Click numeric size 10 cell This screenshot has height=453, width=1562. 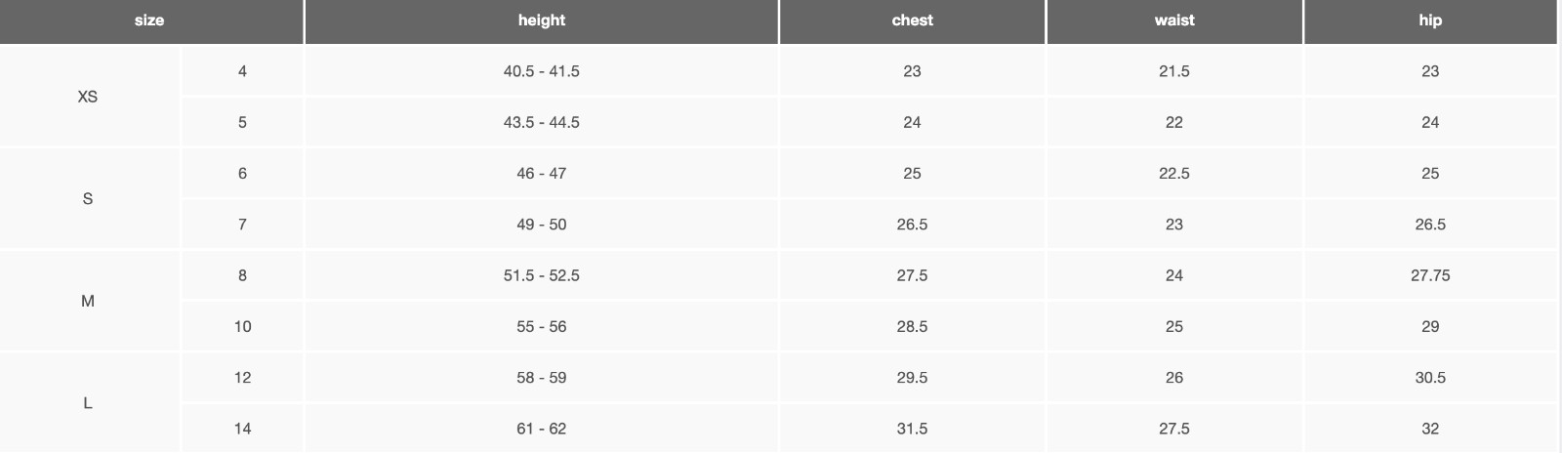point(242,326)
